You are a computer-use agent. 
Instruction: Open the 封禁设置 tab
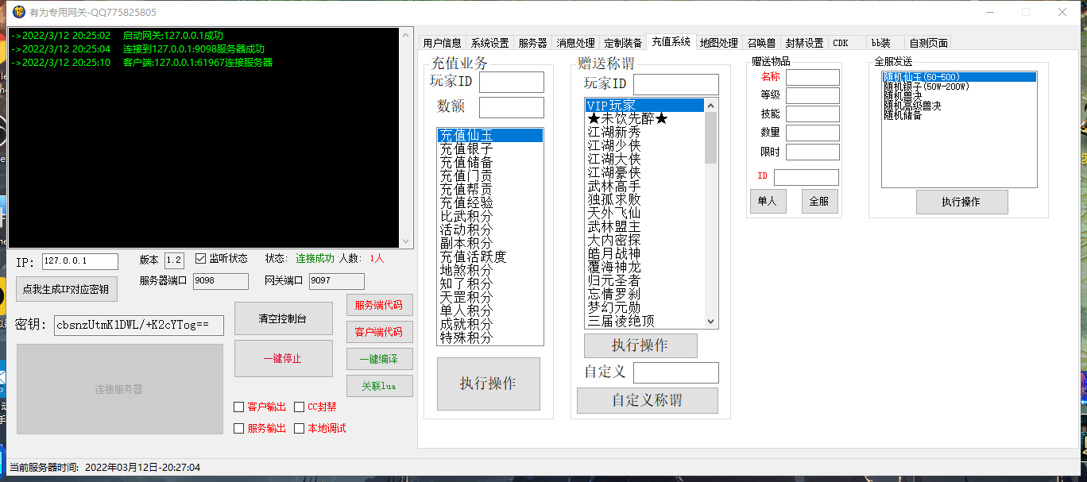804,43
